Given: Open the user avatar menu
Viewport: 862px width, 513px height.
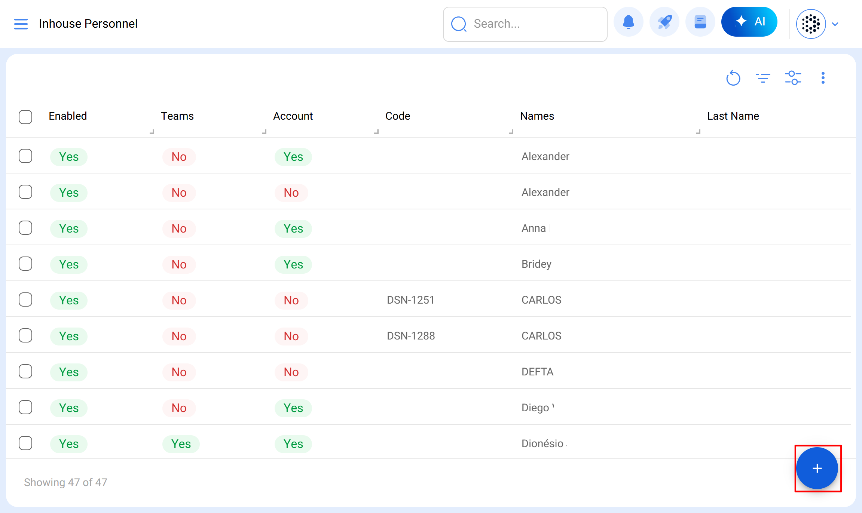Looking at the screenshot, I should point(811,24).
